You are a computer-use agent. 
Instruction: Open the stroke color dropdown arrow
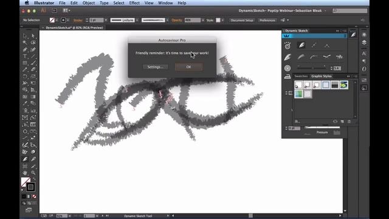pyautogui.click(x=67, y=20)
